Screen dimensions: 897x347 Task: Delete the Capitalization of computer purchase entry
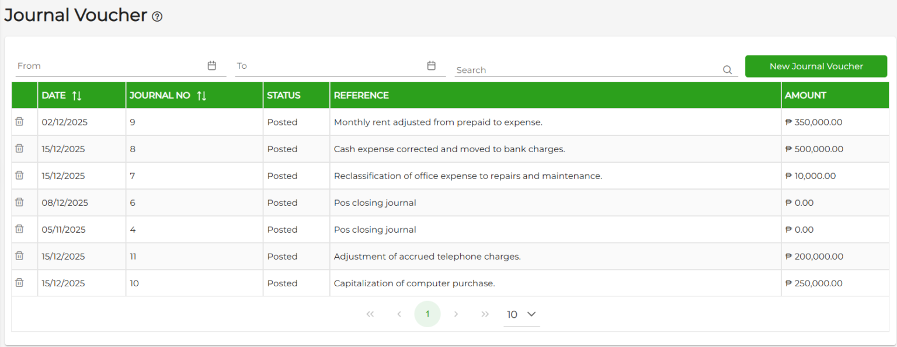click(x=19, y=283)
